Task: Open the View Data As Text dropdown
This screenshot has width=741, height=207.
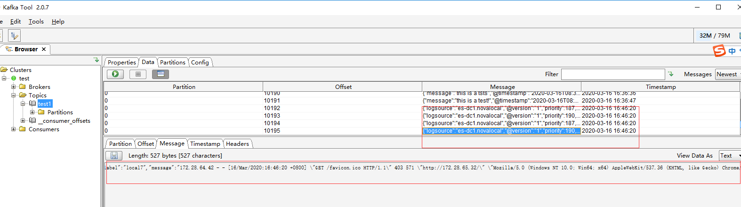Action: [x=730, y=156]
